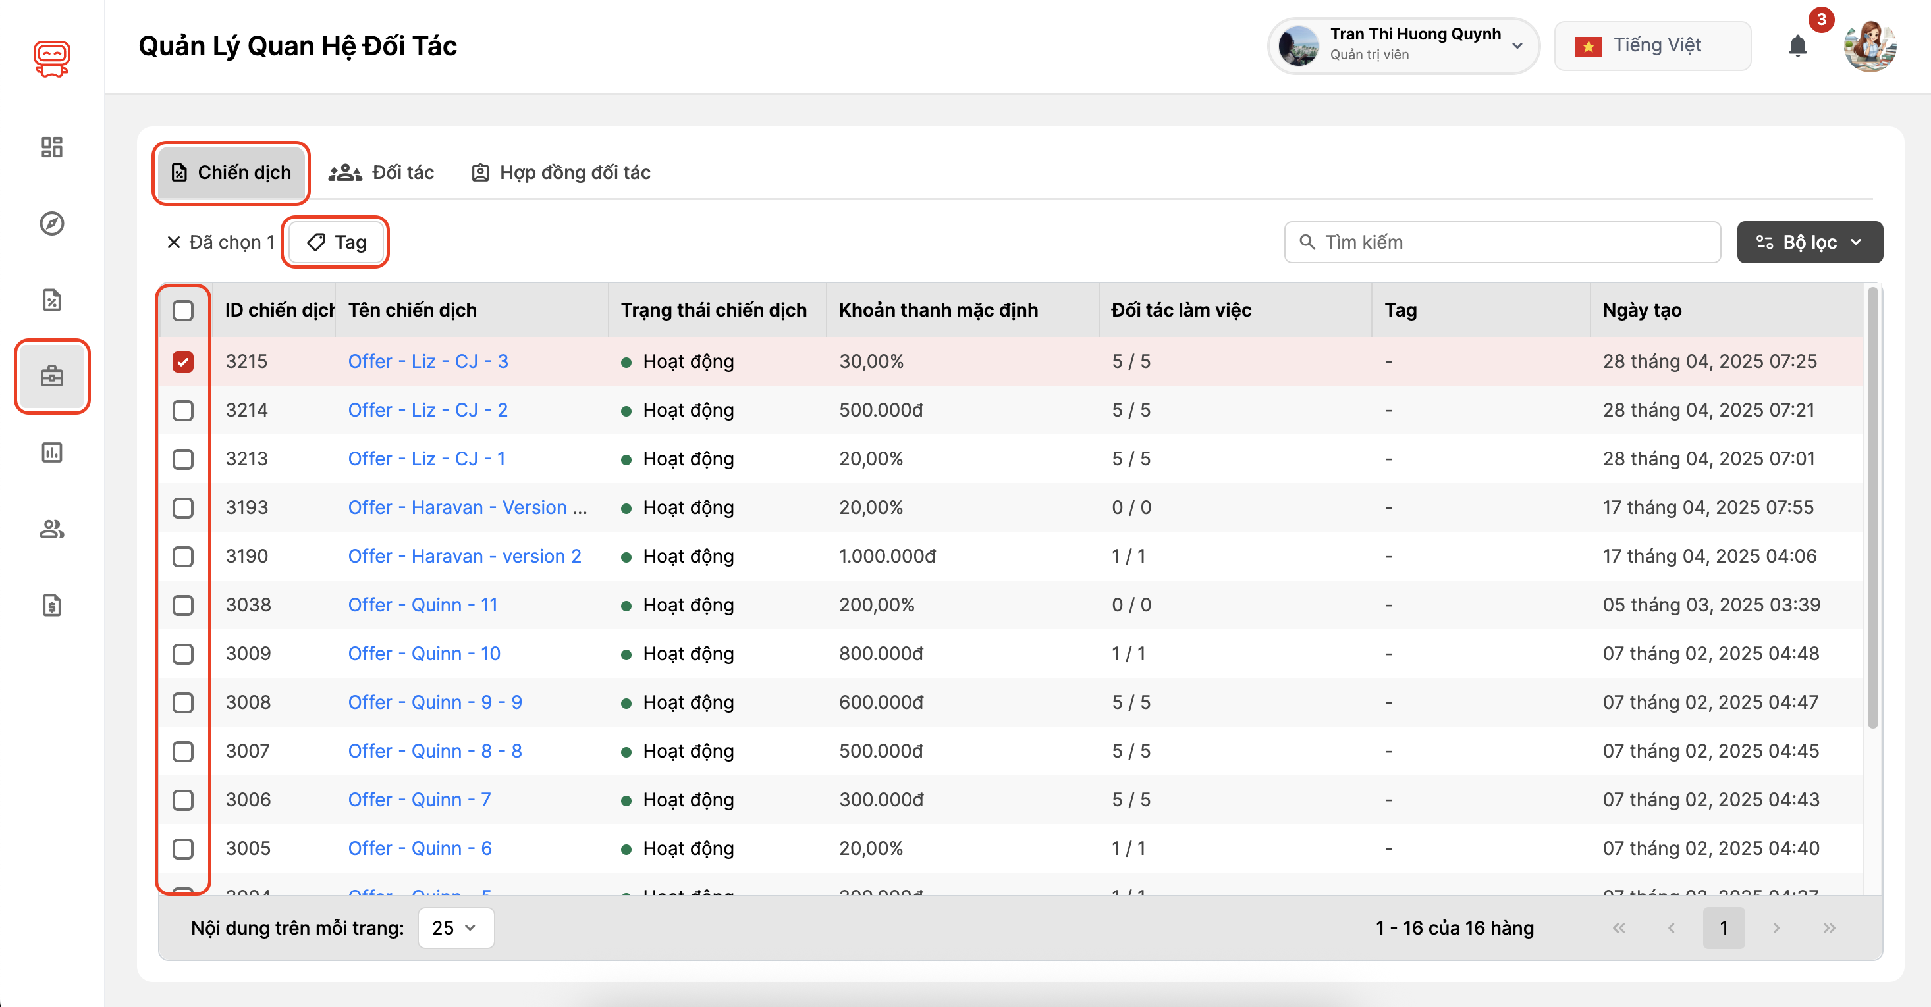
Task: Open the Offer - Haravan - version 2 link
Action: (464, 556)
